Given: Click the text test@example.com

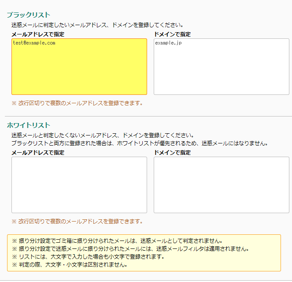Looking at the screenshot, I should point(34,43).
